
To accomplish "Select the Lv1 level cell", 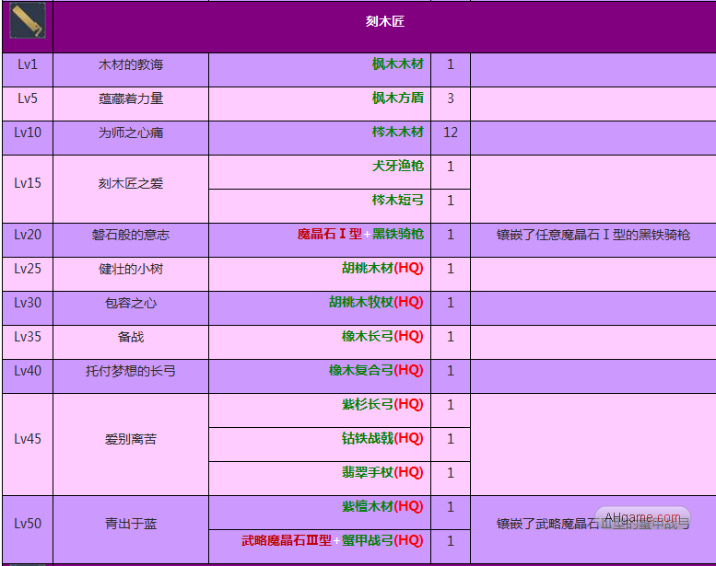I will click(x=28, y=70).
